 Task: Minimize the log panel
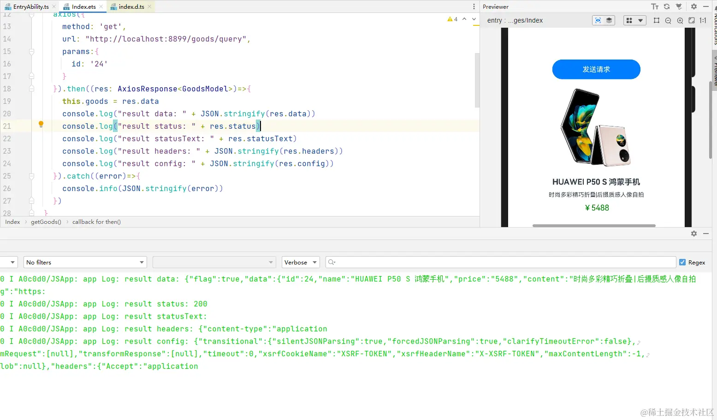[x=706, y=234]
